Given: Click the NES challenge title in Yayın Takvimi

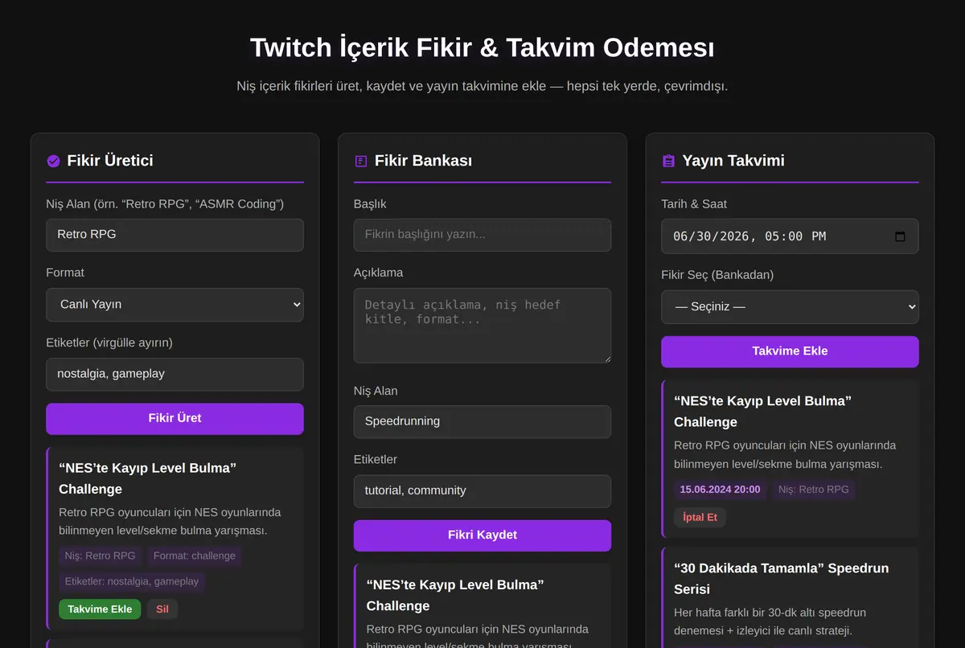Looking at the screenshot, I should pyautogui.click(x=762, y=412).
